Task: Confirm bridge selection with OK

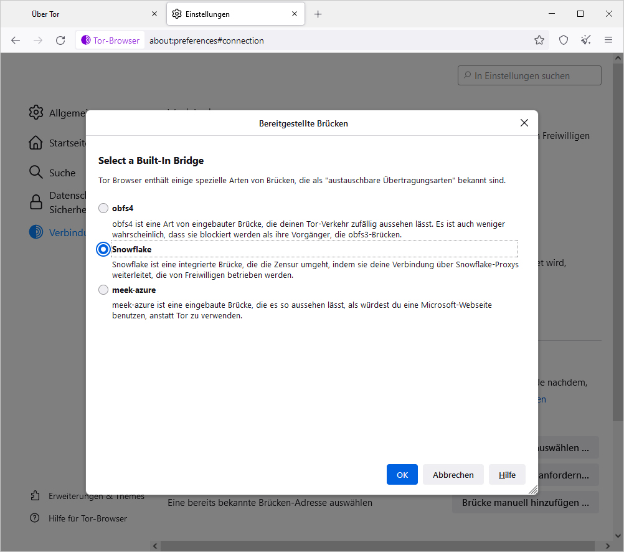Action: click(x=402, y=475)
